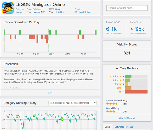The image size is (153, 130).
Task: Expand the iOS platform dropdown
Action: [x=61, y=12]
